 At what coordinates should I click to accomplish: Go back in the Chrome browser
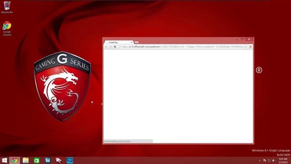click(x=106, y=47)
